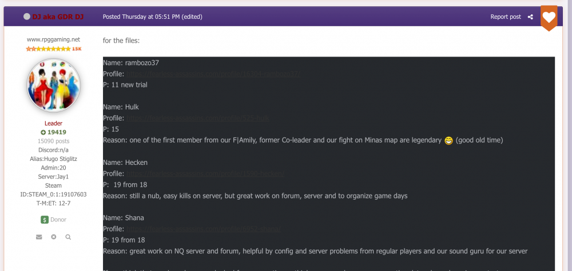Open Shana's profile link
This screenshot has width=572, height=271.
pos(204,229)
